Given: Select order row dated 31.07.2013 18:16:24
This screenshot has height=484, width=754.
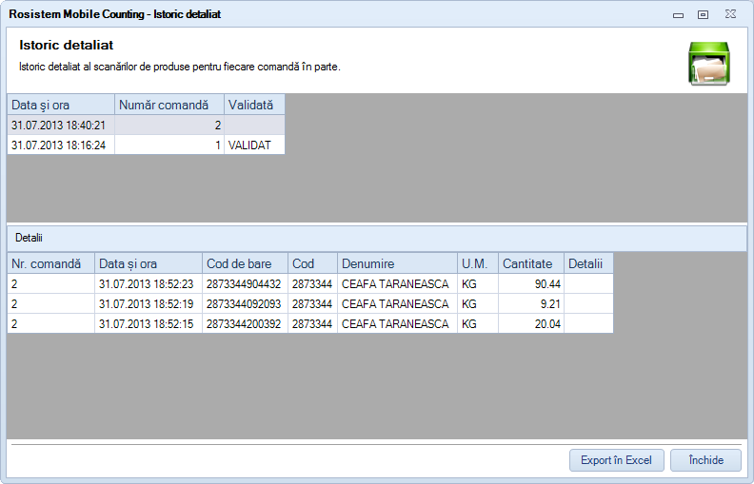Looking at the screenshot, I should [61, 145].
